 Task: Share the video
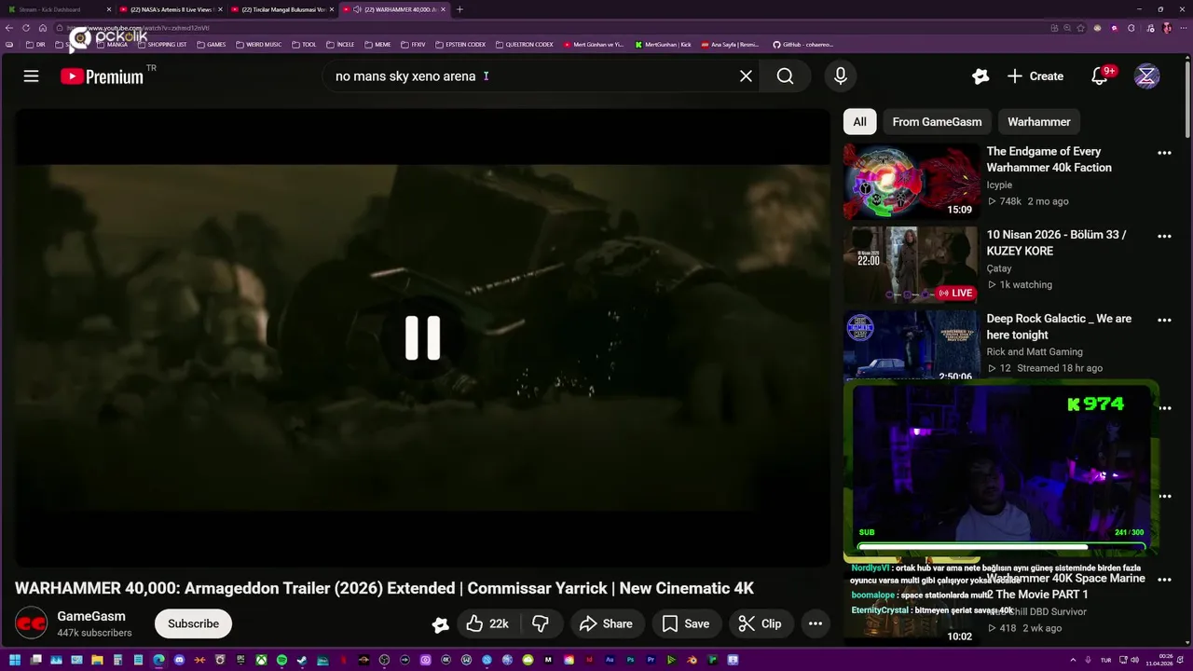tap(606, 623)
